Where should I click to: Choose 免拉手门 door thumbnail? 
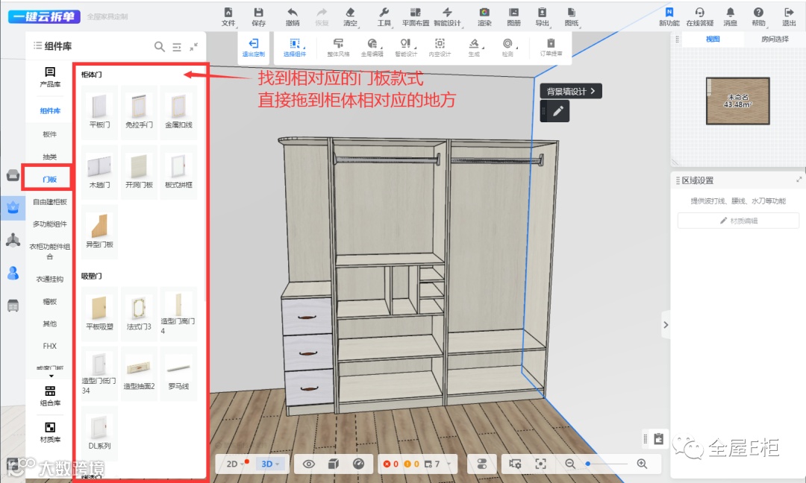point(140,111)
